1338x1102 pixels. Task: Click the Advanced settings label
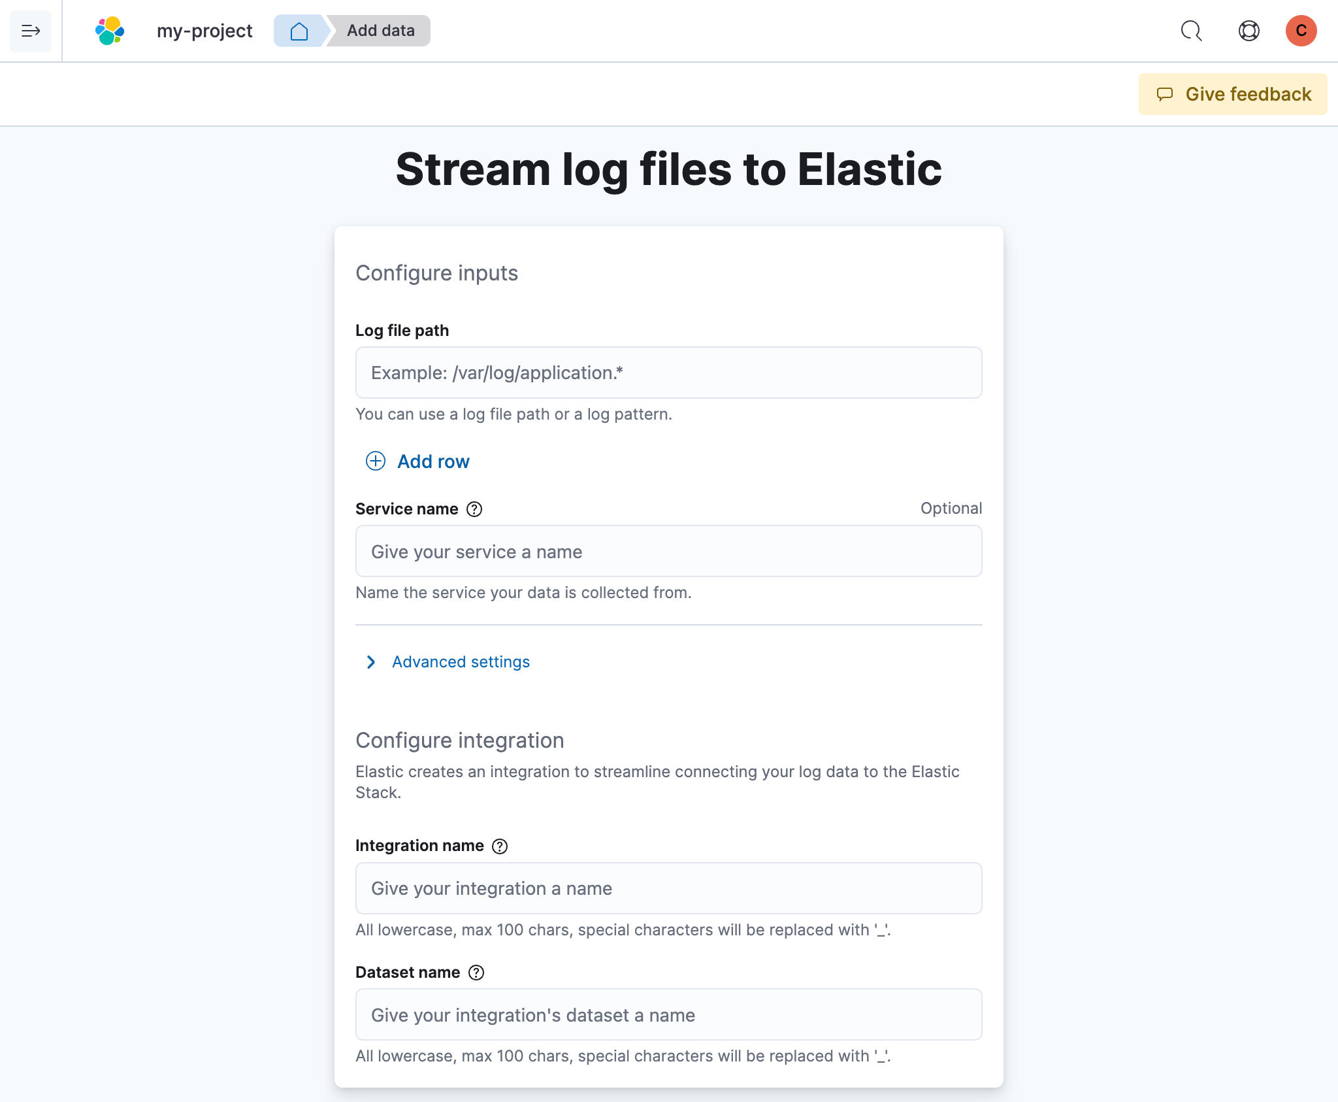(x=461, y=662)
